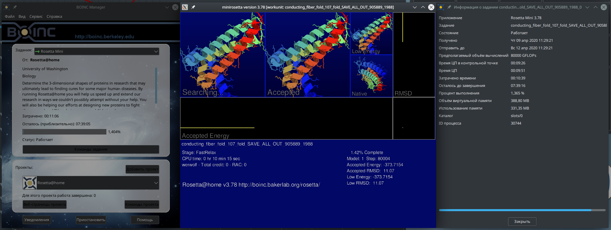
Task: Open the Вид menu in BOINC Manager
Action: coord(22,16)
